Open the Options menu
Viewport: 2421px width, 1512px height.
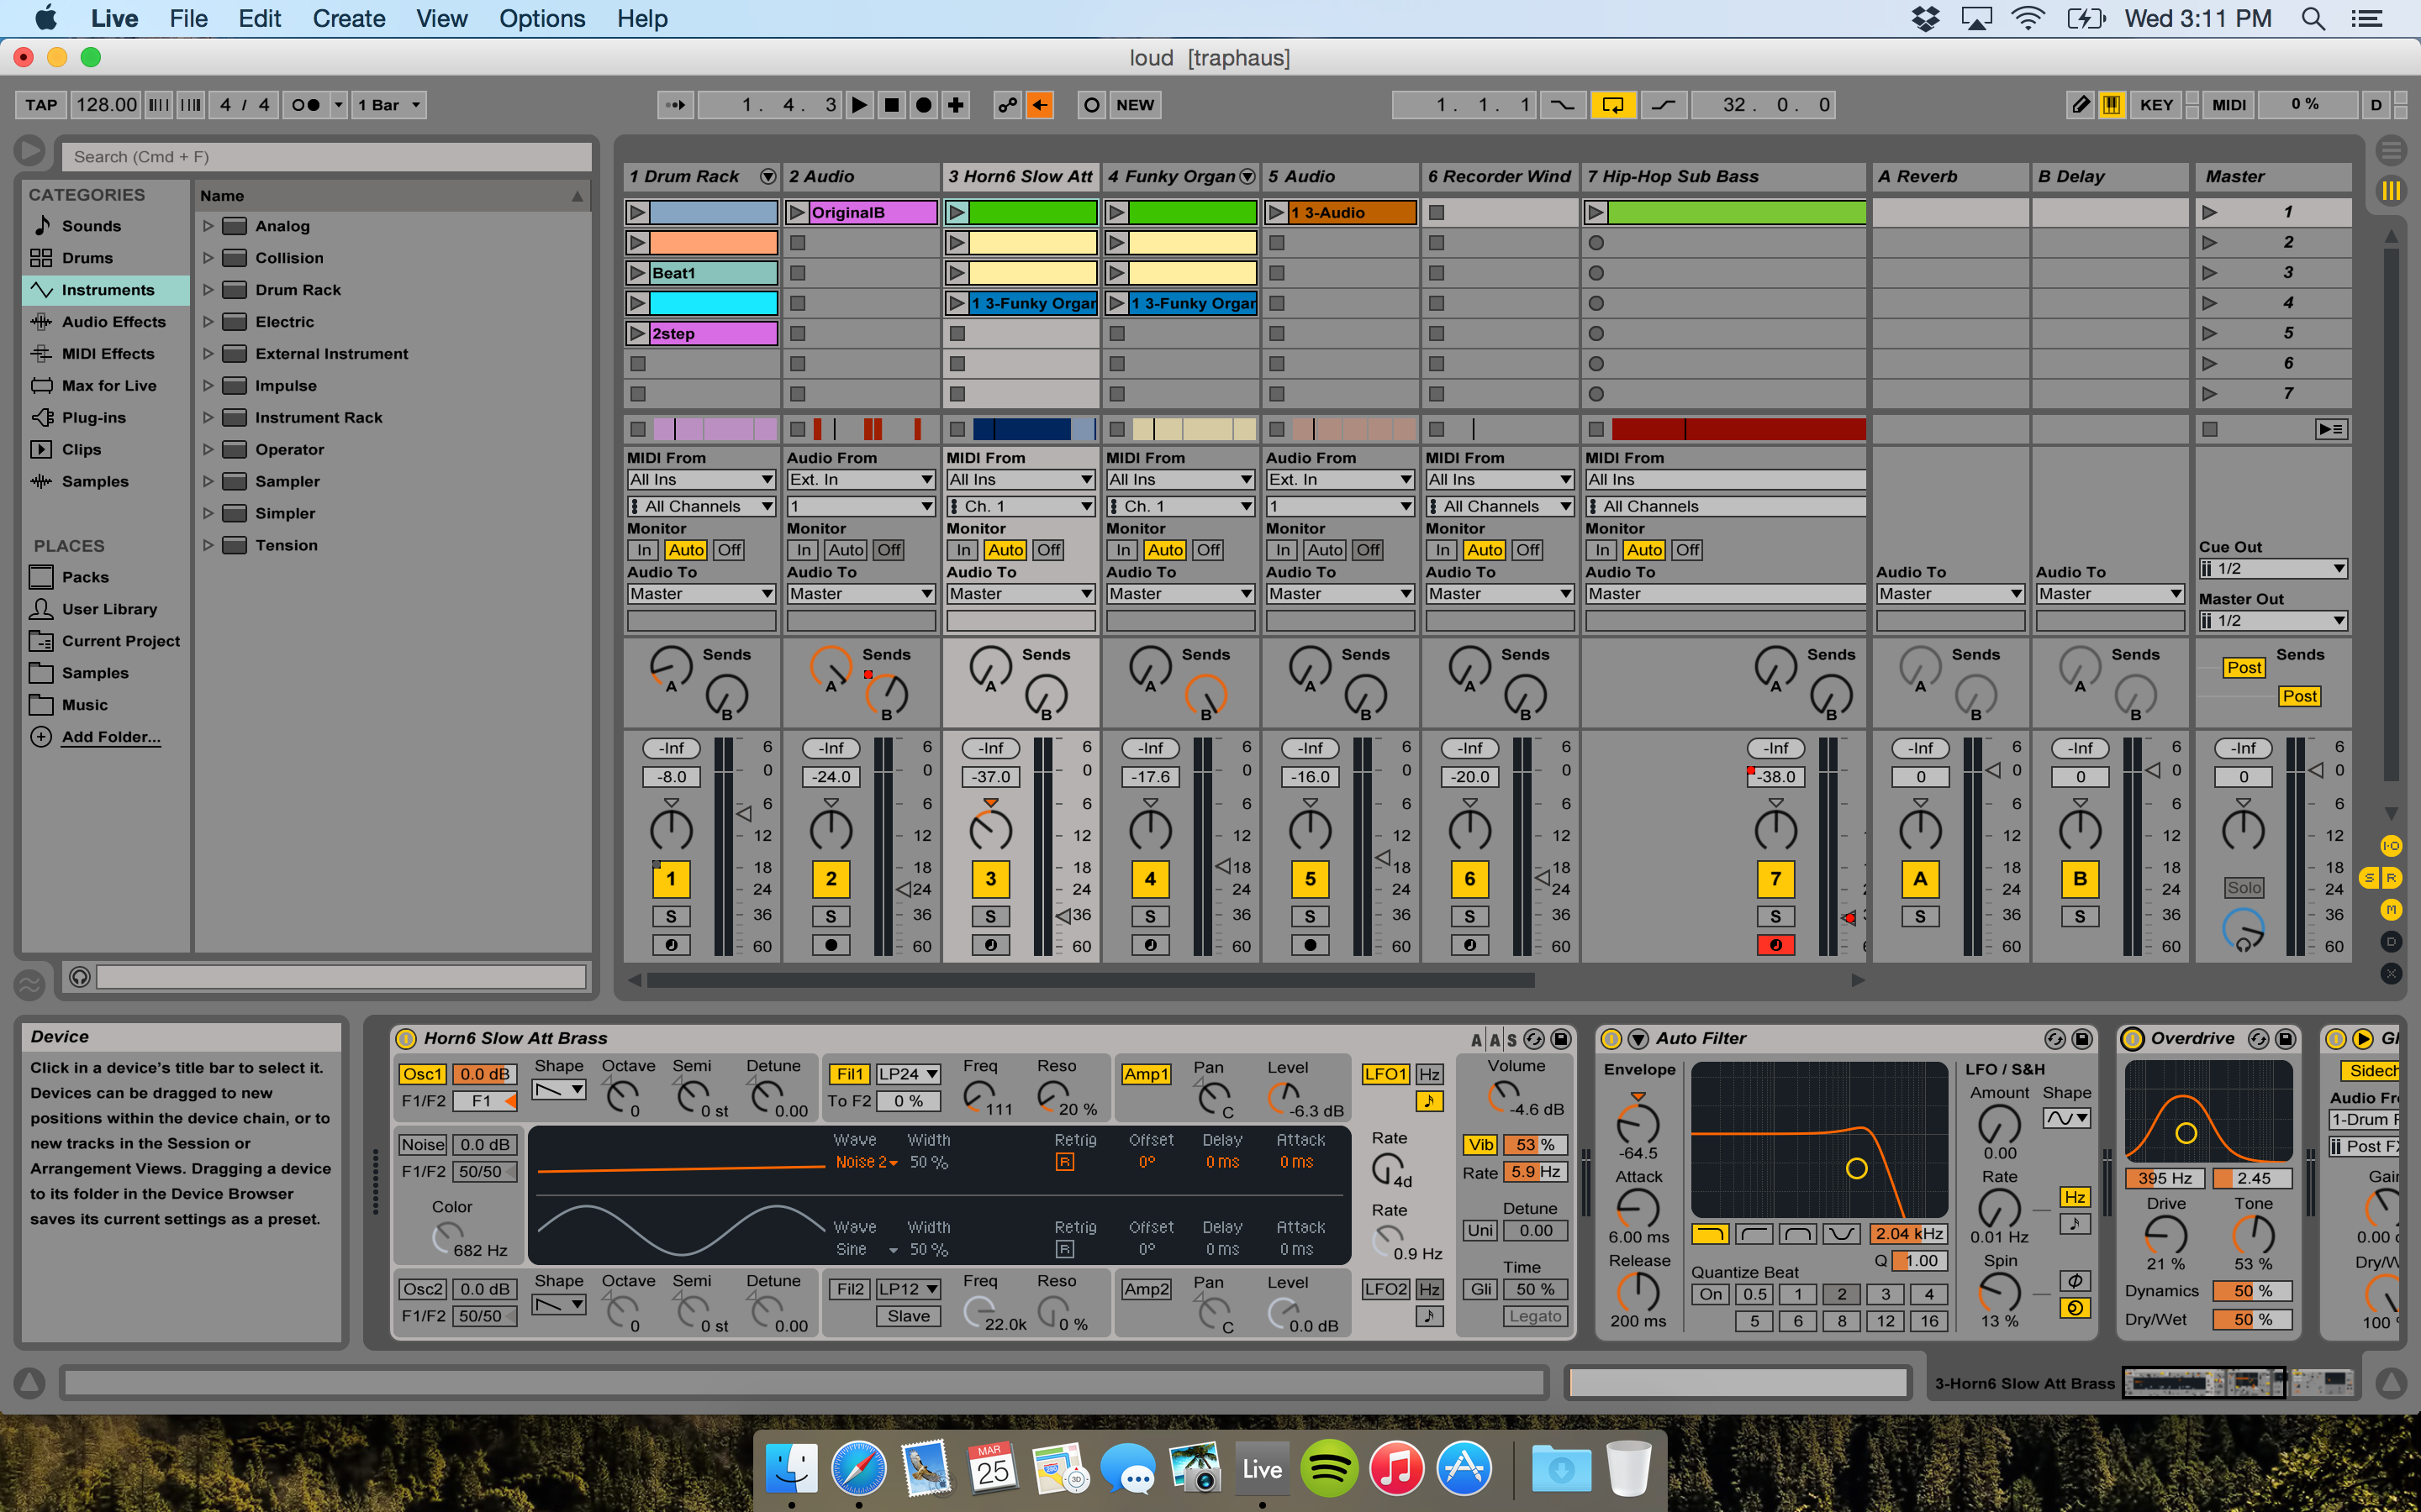tap(542, 18)
